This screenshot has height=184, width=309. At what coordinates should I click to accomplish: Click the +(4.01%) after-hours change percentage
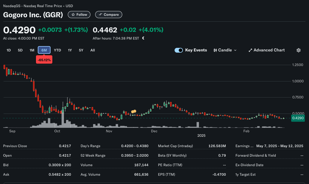coord(151,30)
